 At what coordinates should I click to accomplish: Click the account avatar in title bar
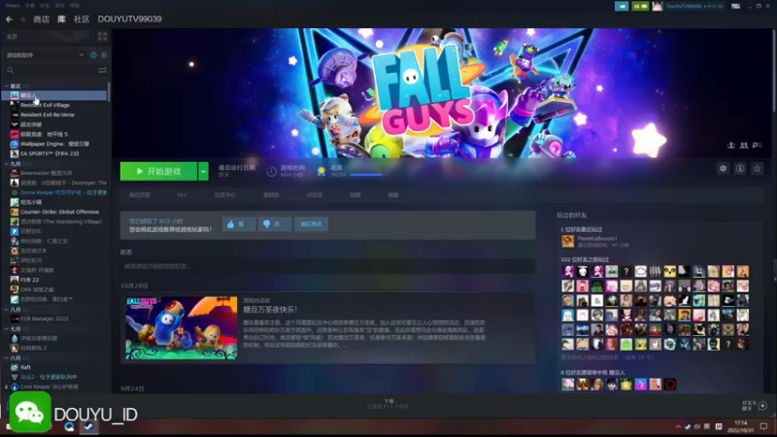click(x=658, y=6)
